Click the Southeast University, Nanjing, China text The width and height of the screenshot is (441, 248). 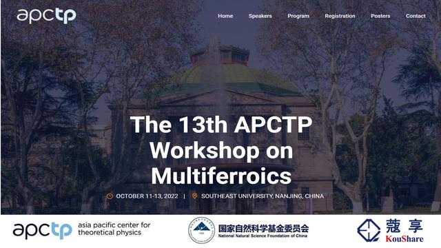[263, 196]
